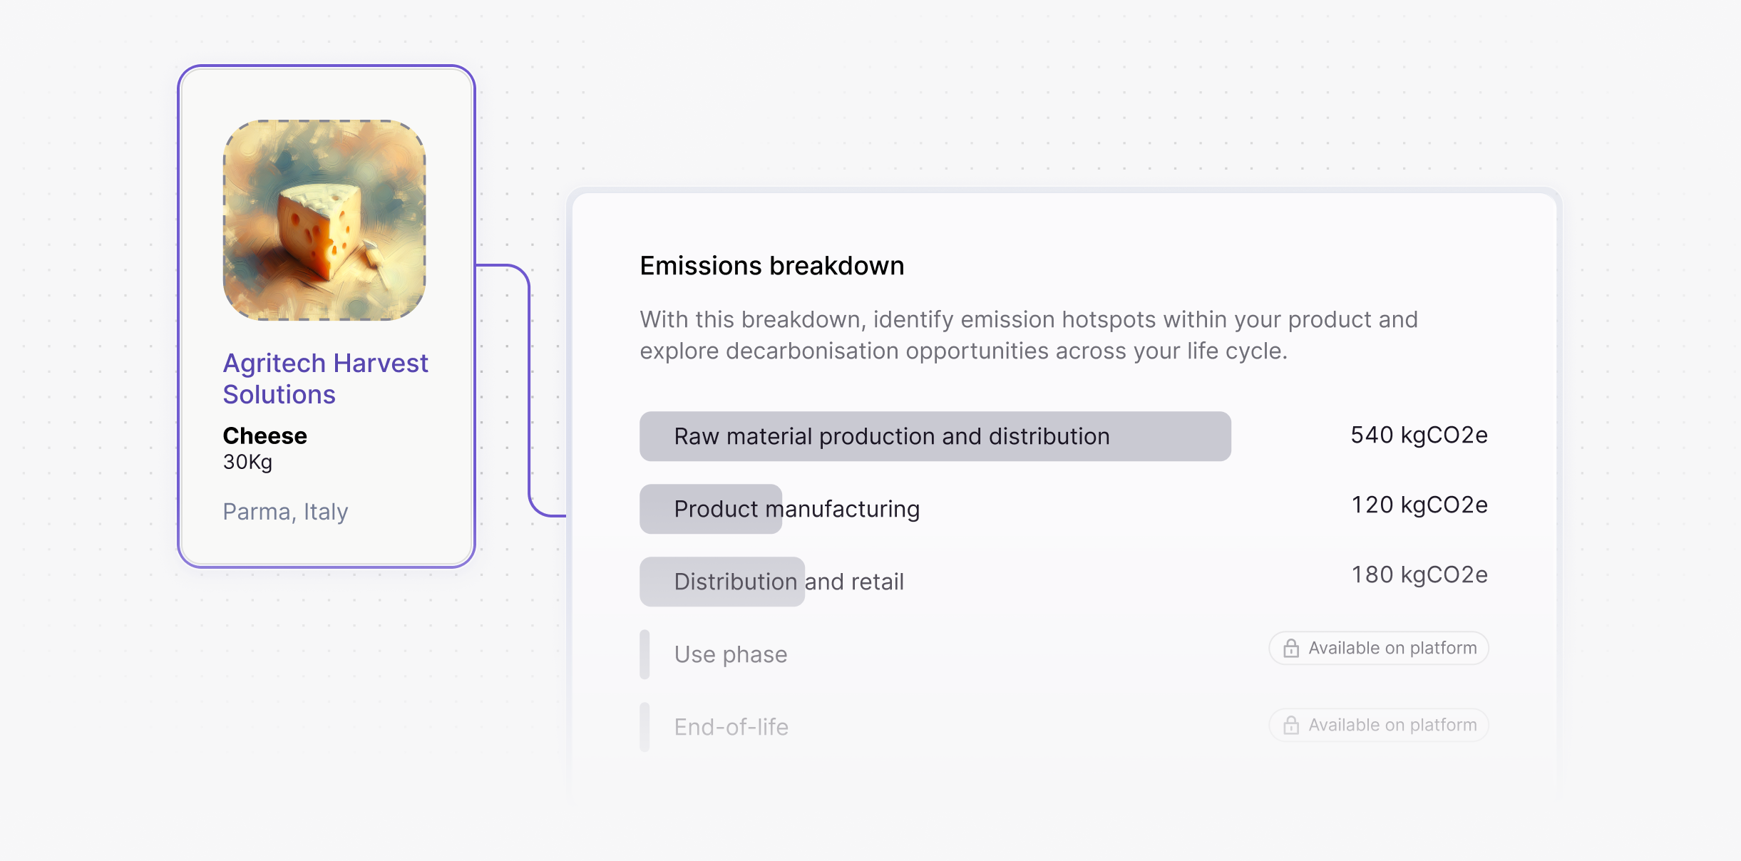Click the End-of-life row label

coord(731,727)
